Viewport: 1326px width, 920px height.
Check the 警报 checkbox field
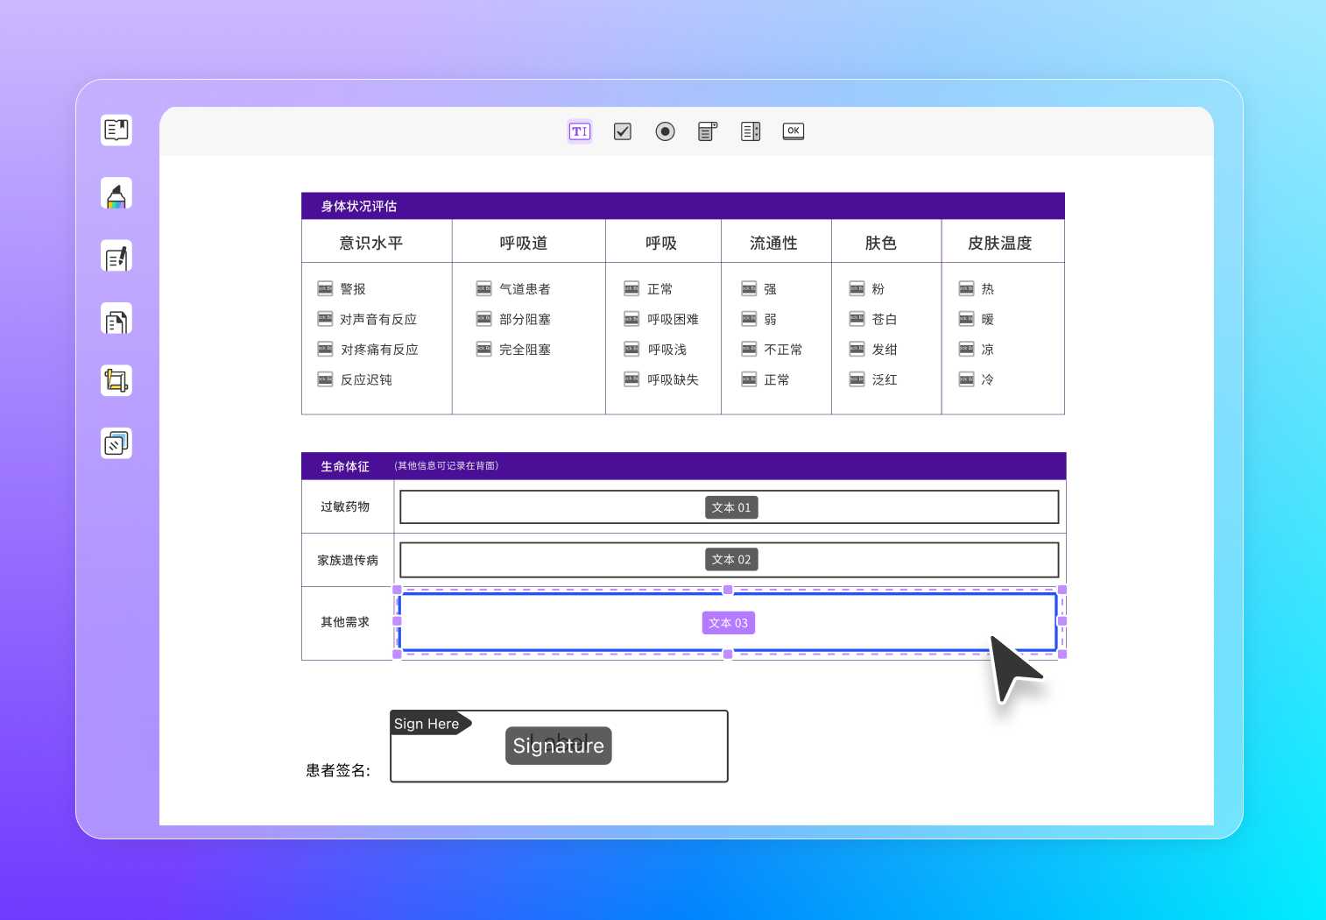325,288
